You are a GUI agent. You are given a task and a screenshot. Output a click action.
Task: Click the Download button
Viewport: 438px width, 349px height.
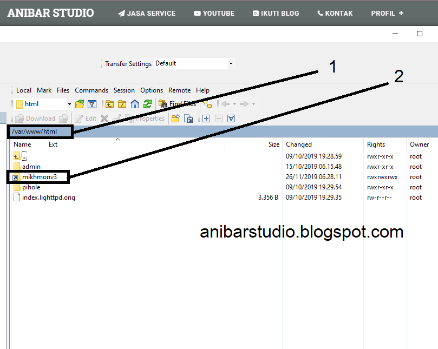36,118
